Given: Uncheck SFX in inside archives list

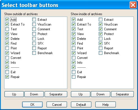Looking at the screenshot, I should [100, 43].
